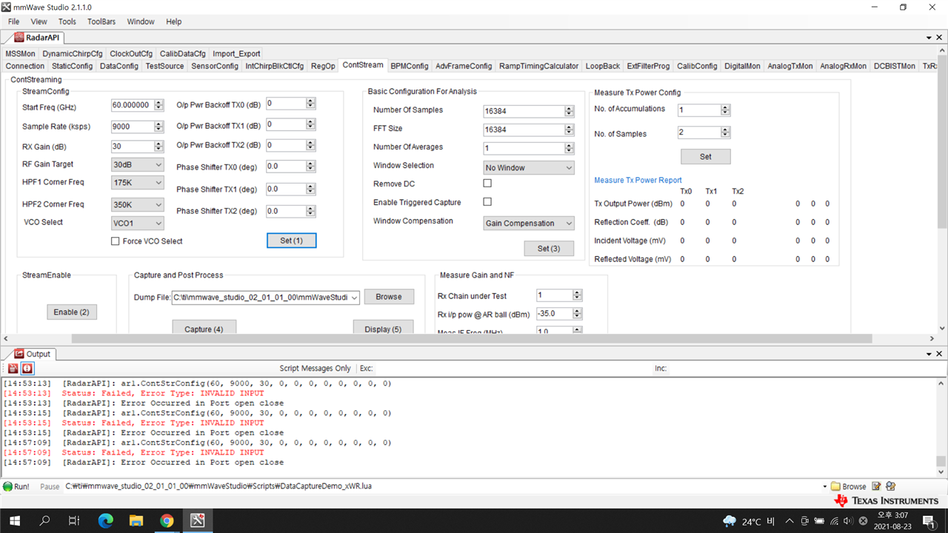Open File Explorer from the taskbar
Viewport: 948px width, 533px height.
point(136,521)
